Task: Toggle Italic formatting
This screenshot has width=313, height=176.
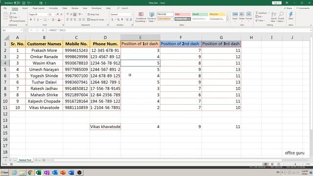Action: 34,20
